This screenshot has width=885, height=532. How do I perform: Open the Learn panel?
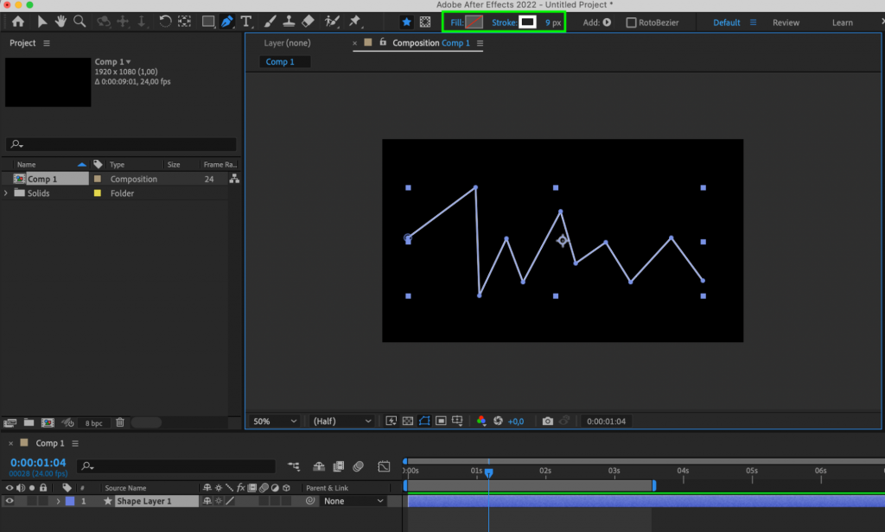(x=842, y=22)
